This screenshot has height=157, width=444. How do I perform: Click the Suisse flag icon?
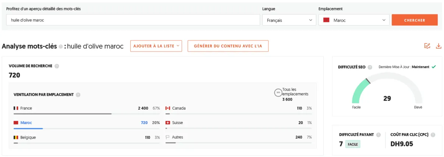pos(168,123)
